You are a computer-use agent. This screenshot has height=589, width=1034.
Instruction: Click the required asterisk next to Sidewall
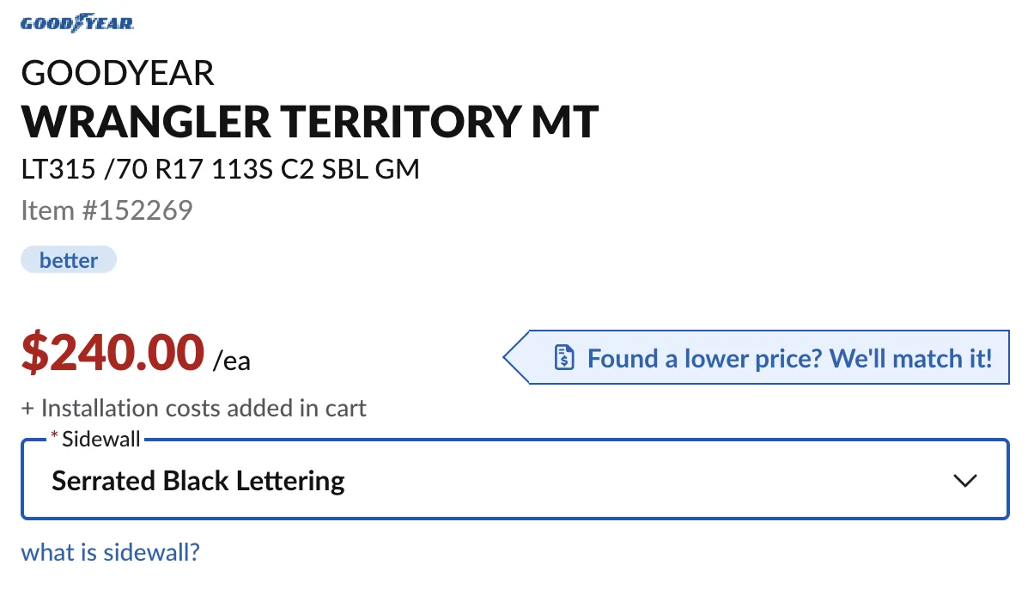tap(54, 436)
